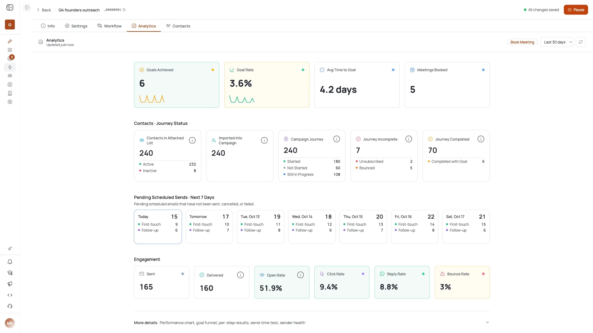This screenshot has width=593, height=333.
Task: Copy the campaign ID ending 00000001
Action: point(124,10)
